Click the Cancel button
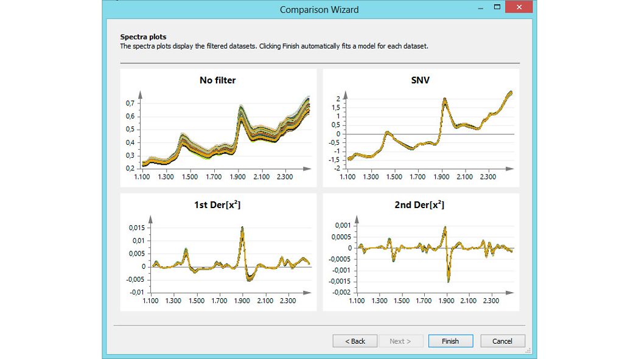 tap(503, 341)
